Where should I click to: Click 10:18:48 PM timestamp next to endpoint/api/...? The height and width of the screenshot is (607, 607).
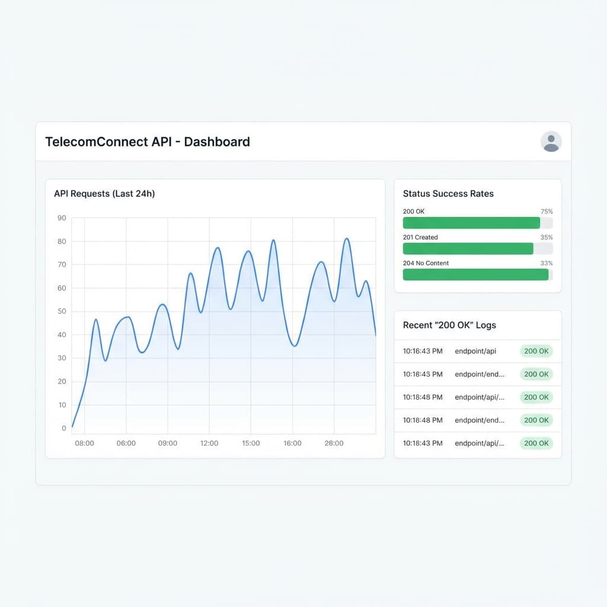coord(423,397)
